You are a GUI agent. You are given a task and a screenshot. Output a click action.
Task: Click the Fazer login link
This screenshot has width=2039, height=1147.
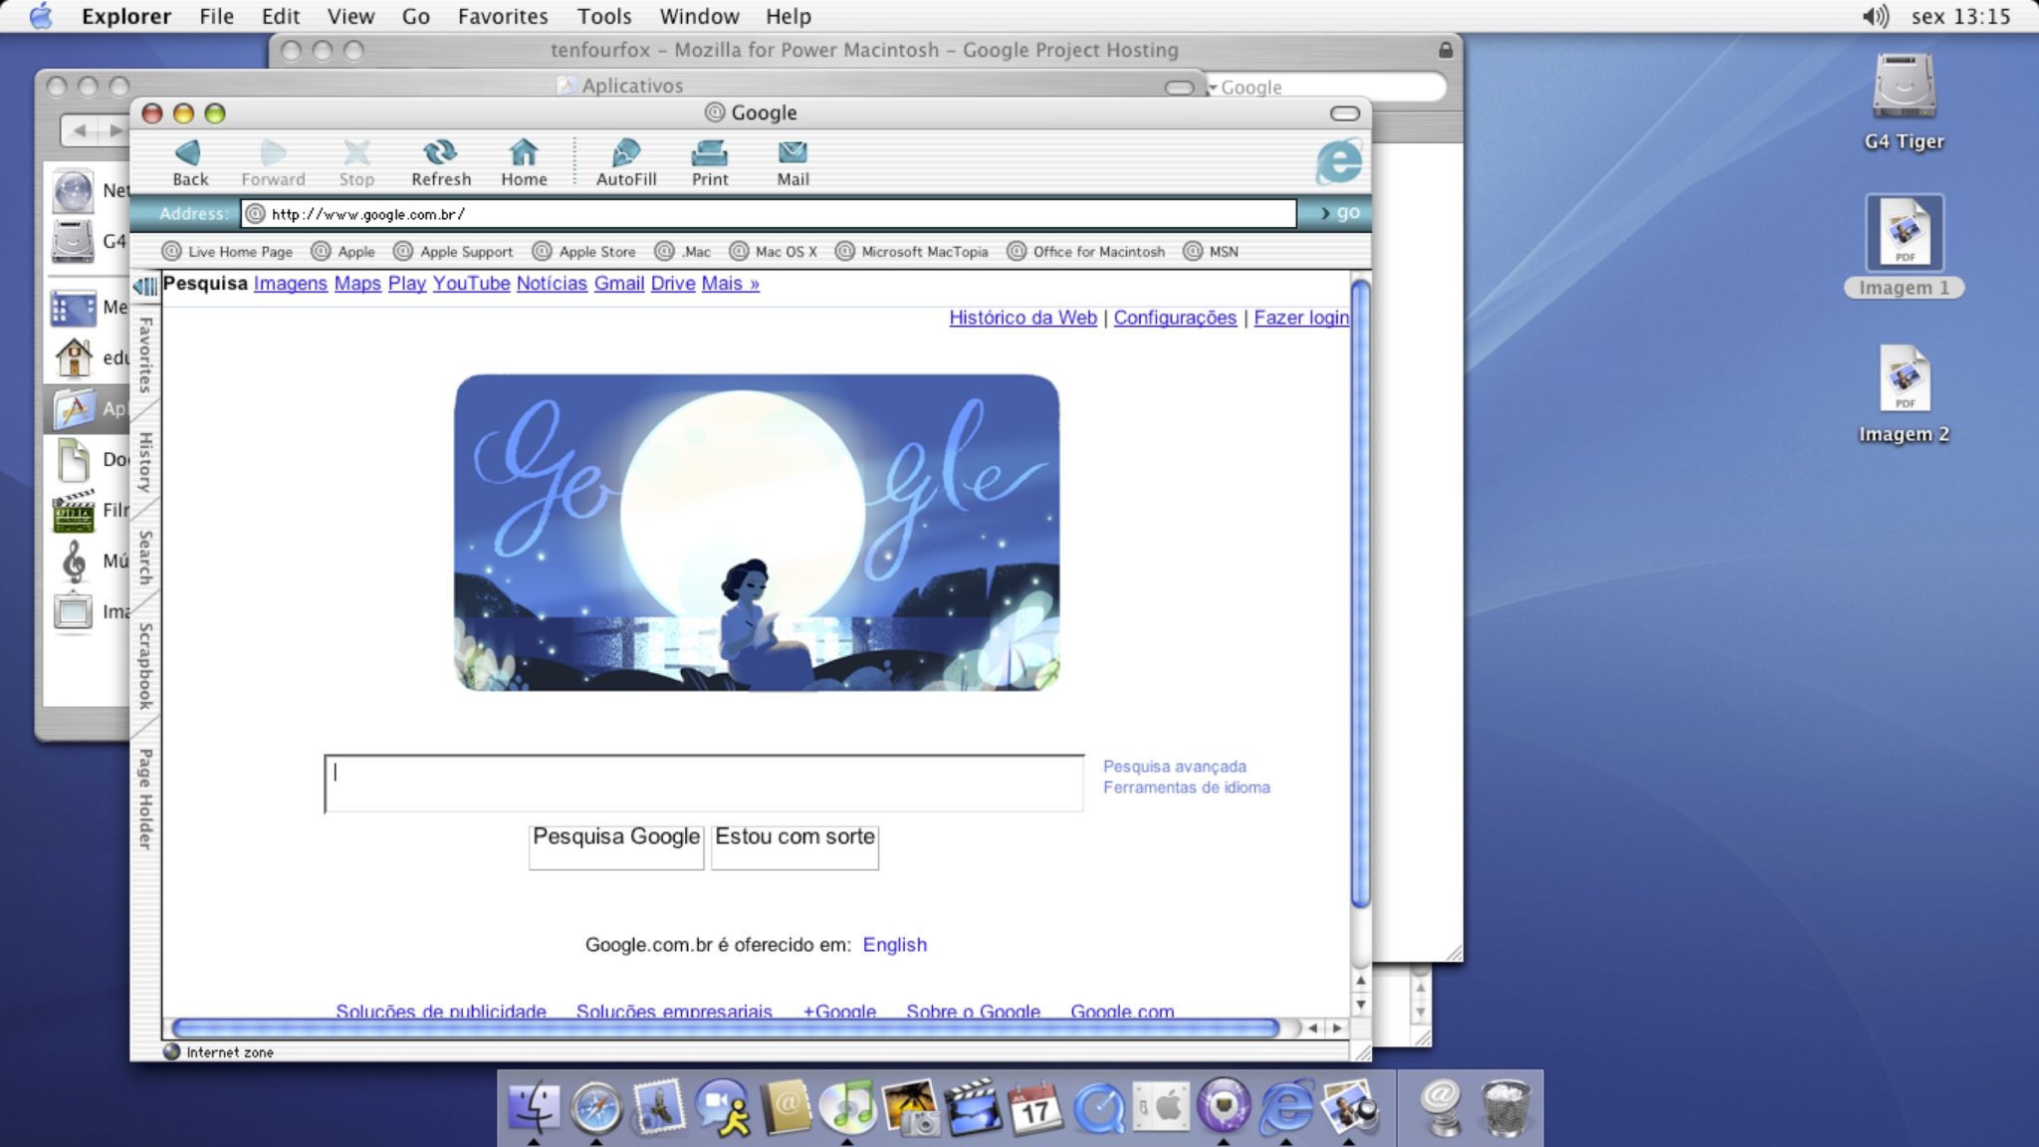(x=1301, y=318)
